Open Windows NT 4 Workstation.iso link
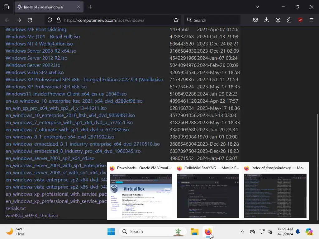 point(39,44)
